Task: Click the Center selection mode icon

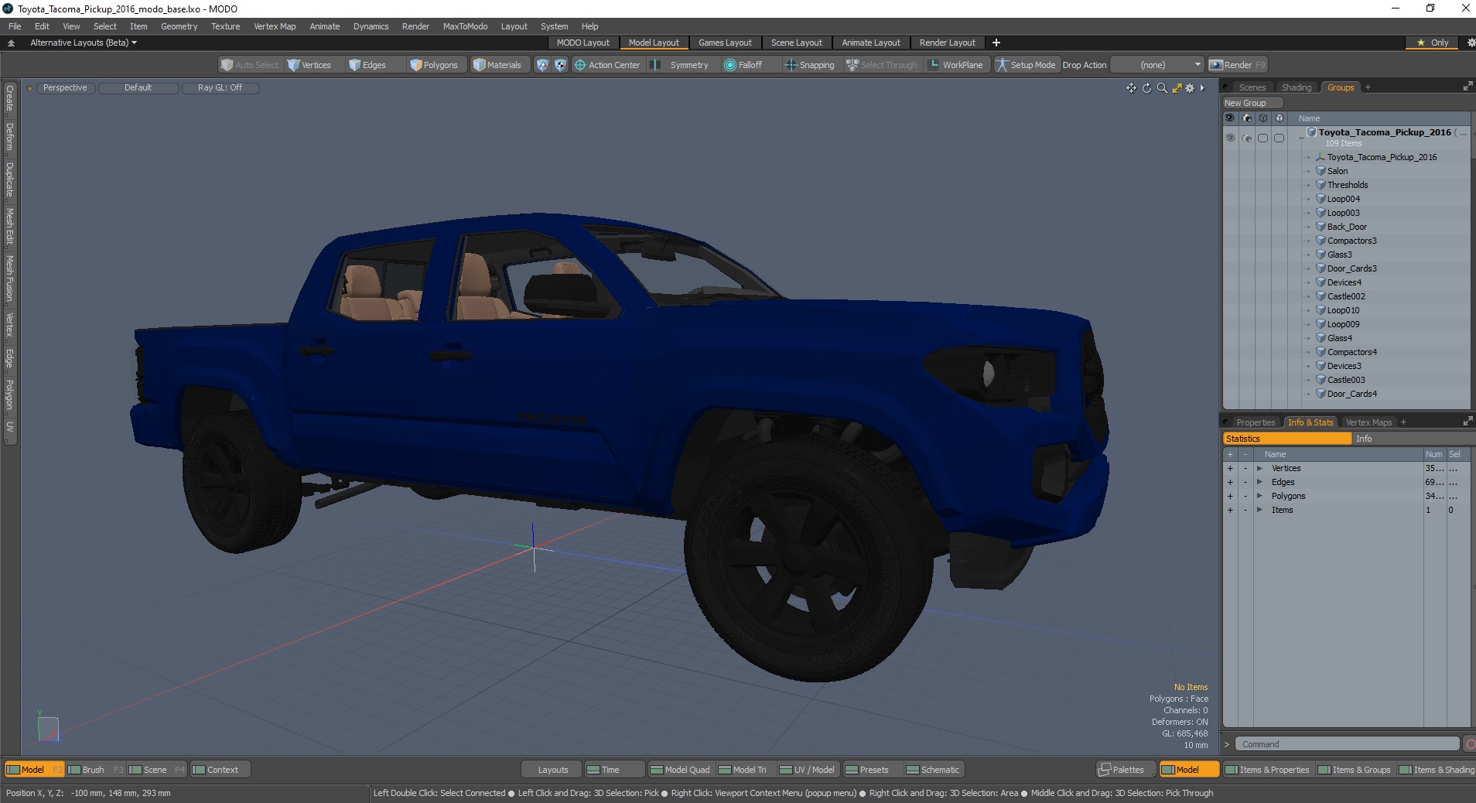Action: [560, 65]
